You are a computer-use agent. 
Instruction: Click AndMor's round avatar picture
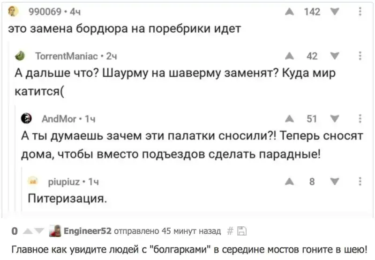click(27, 118)
